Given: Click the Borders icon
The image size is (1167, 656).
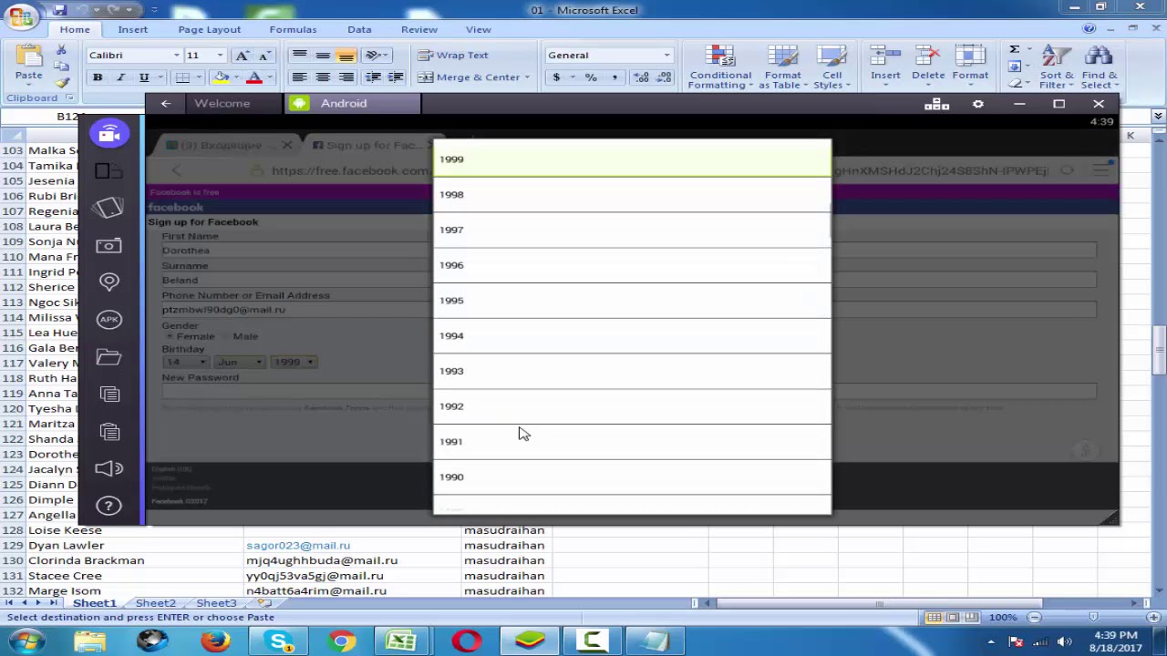Looking at the screenshot, I should (x=182, y=77).
